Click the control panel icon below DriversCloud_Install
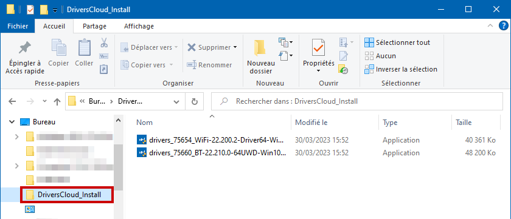This screenshot has width=511, height=219. pyautogui.click(x=30, y=209)
